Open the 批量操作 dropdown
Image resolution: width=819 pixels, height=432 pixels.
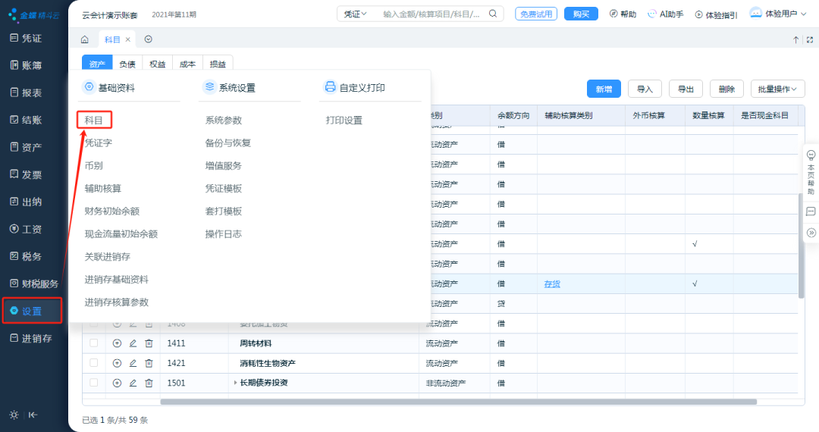pyautogui.click(x=778, y=89)
